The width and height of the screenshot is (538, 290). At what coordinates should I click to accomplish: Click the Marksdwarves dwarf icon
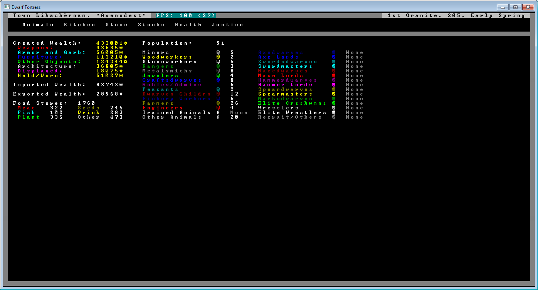click(334, 99)
